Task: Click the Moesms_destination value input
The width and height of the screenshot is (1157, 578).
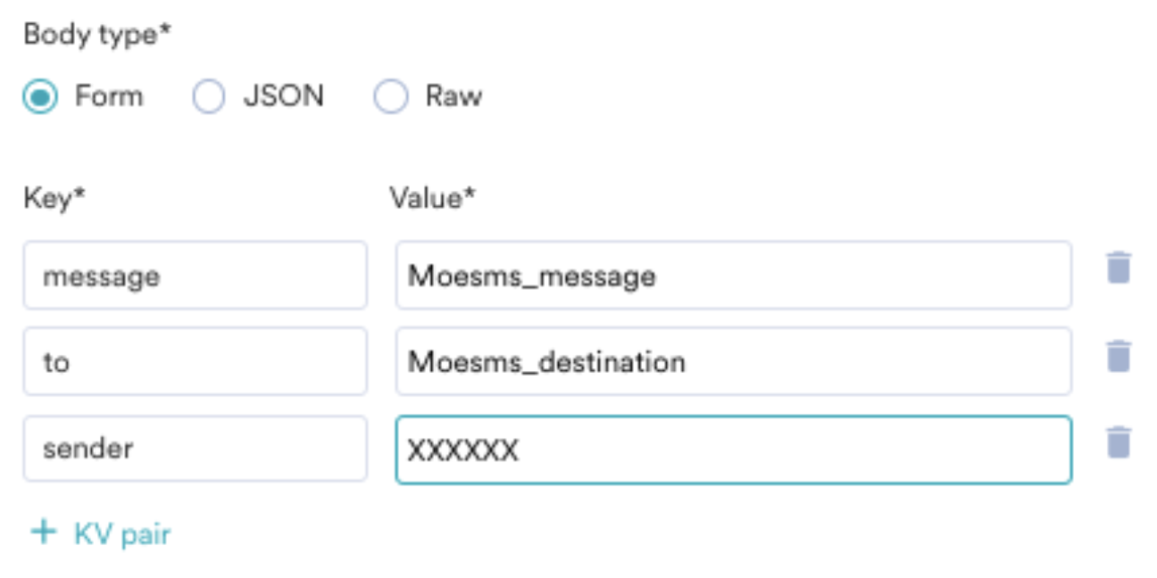Action: 733,361
